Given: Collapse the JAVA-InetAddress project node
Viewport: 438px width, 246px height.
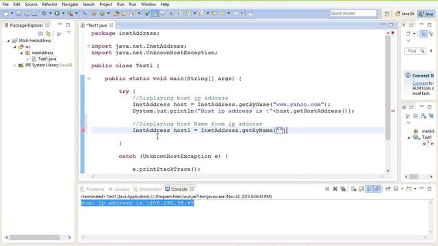Looking at the screenshot, I should pos(8,41).
